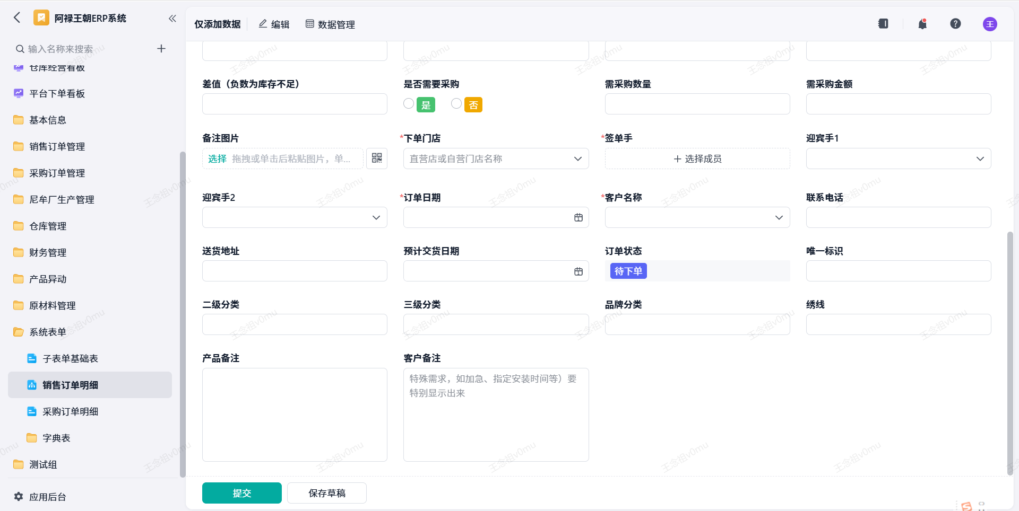Click the main form vertical scrollbar
The image size is (1019, 511).
tap(1010, 353)
